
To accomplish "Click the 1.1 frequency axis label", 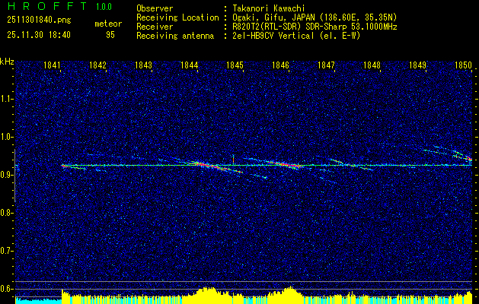I will [7, 99].
